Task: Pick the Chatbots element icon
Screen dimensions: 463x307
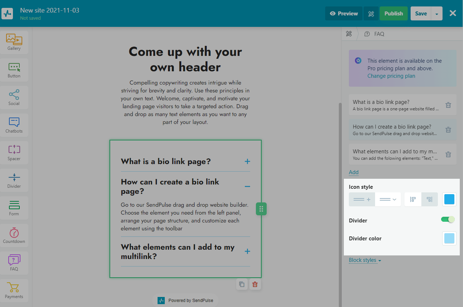Action: click(x=14, y=125)
